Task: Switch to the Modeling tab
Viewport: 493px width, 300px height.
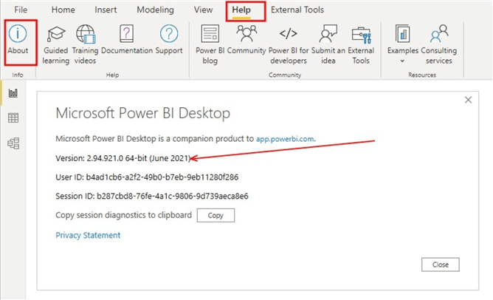Action: (x=155, y=10)
